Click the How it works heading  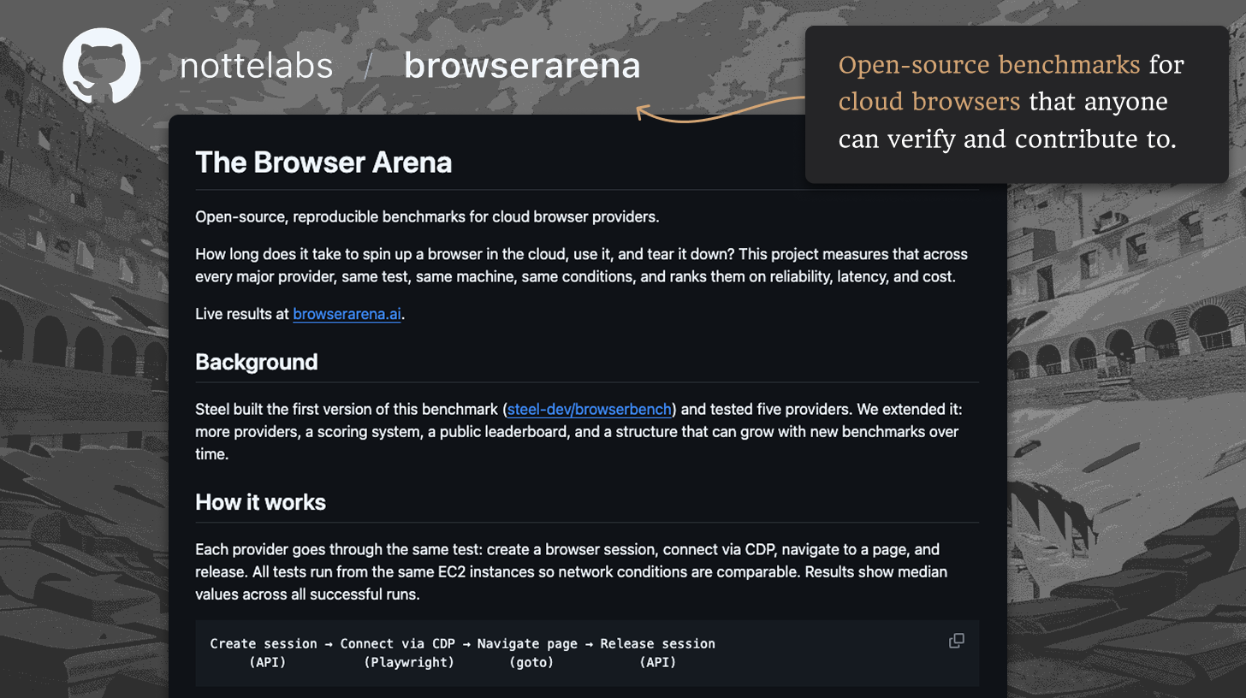tap(260, 502)
